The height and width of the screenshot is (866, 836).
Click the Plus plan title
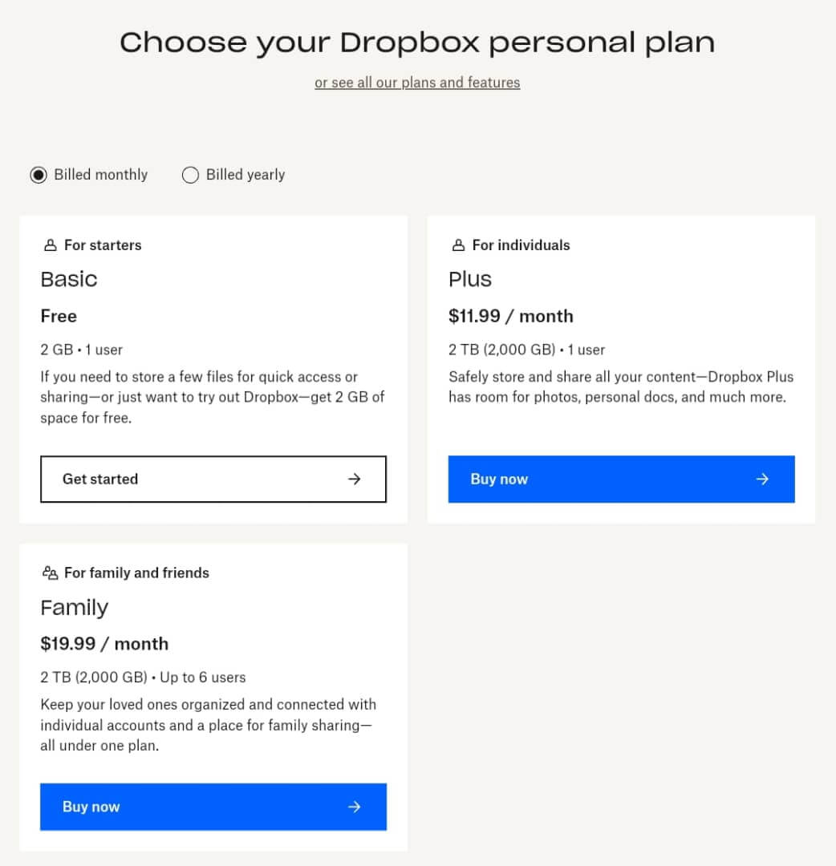point(470,279)
